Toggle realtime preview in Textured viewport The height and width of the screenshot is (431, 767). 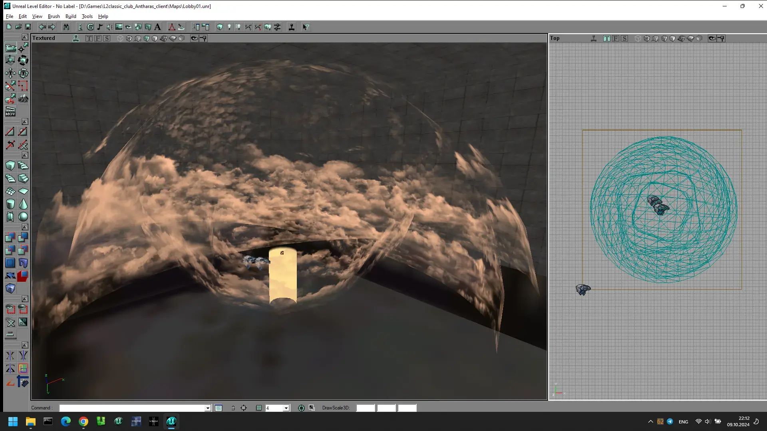[76, 38]
